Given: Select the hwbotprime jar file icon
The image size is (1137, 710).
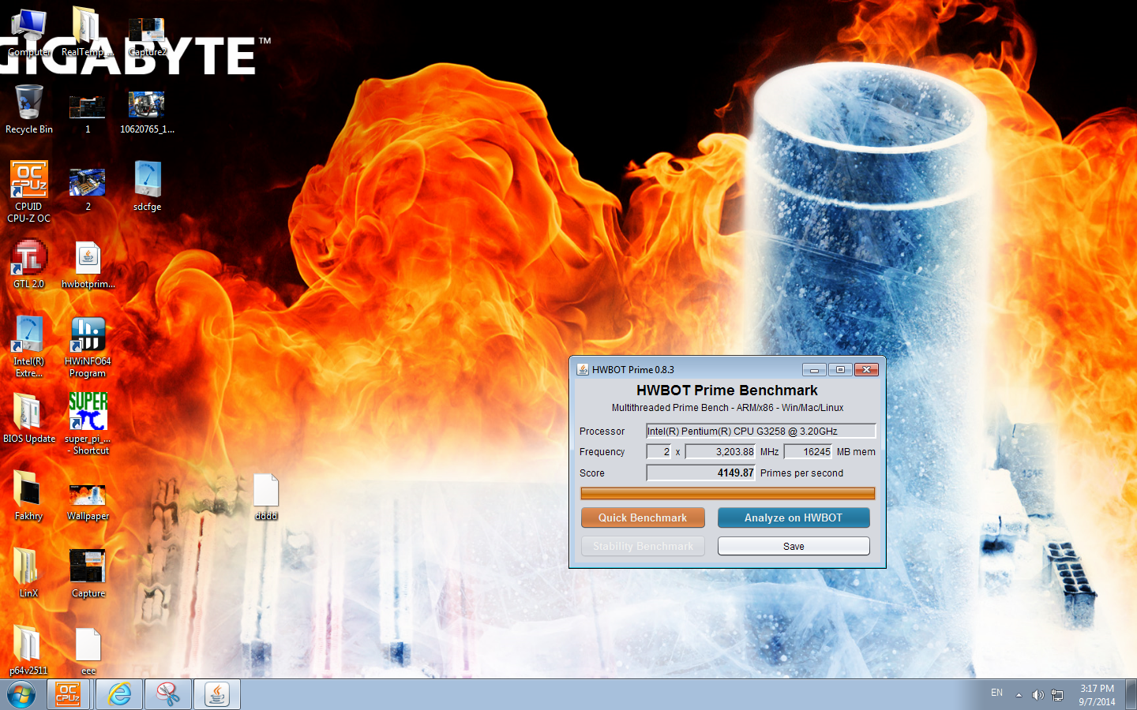Looking at the screenshot, I should click(88, 265).
